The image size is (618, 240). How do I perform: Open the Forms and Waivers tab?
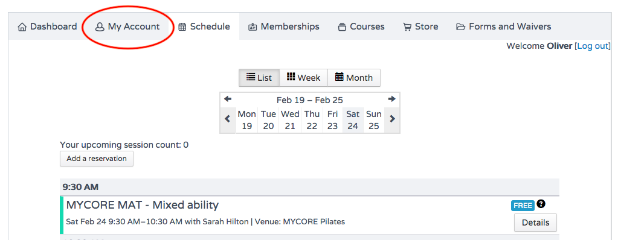click(x=503, y=27)
